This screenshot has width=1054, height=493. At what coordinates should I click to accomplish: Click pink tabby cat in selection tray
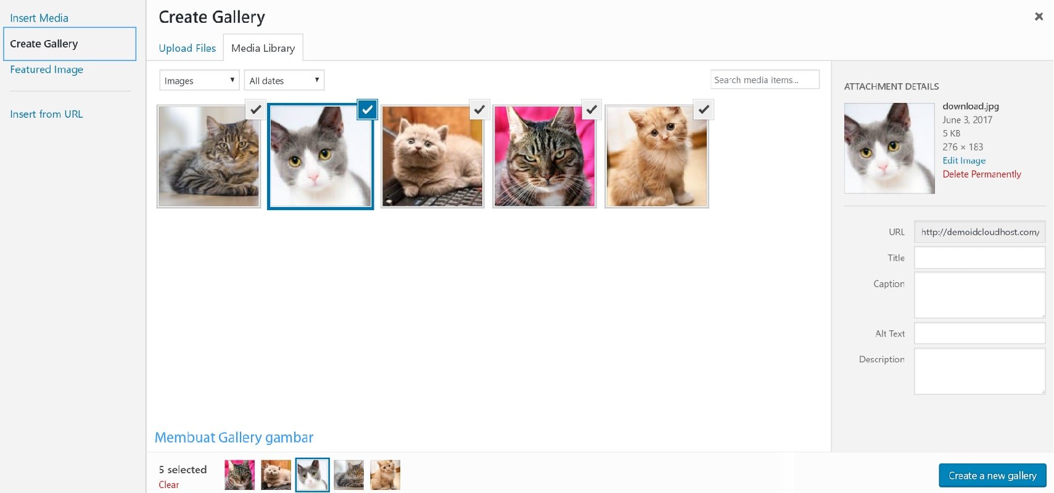[x=239, y=475]
